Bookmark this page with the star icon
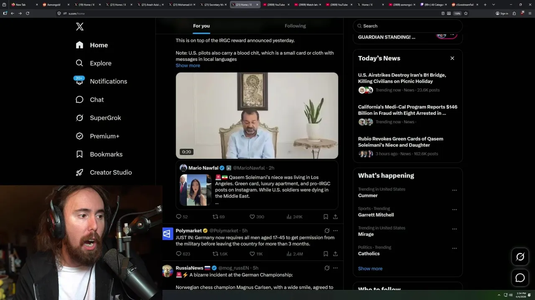Image resolution: width=535 pixels, height=300 pixels. click(x=466, y=13)
